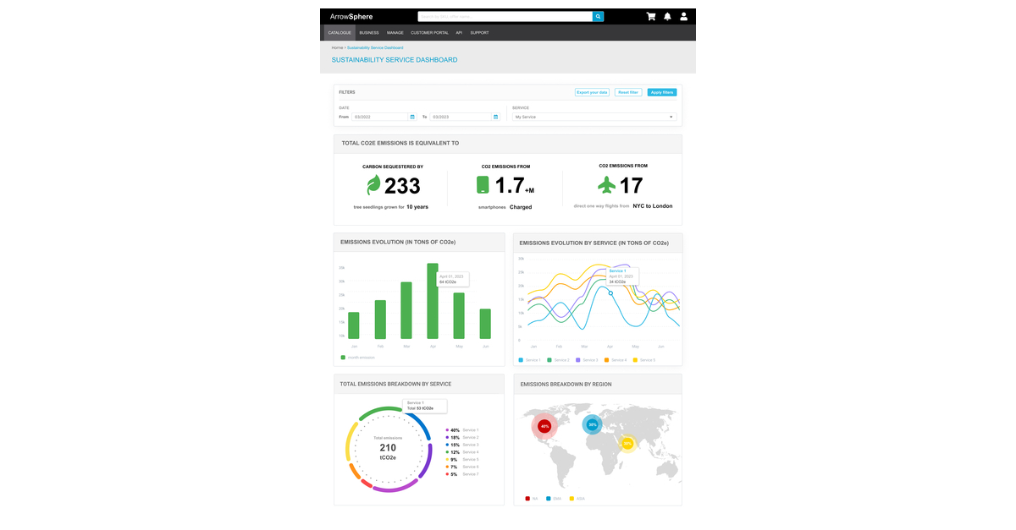Click the Apply filters button

tap(661, 92)
